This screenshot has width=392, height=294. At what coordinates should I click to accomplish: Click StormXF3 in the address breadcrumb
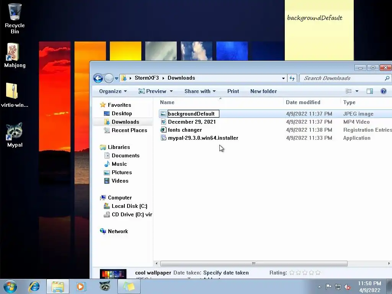tap(147, 78)
